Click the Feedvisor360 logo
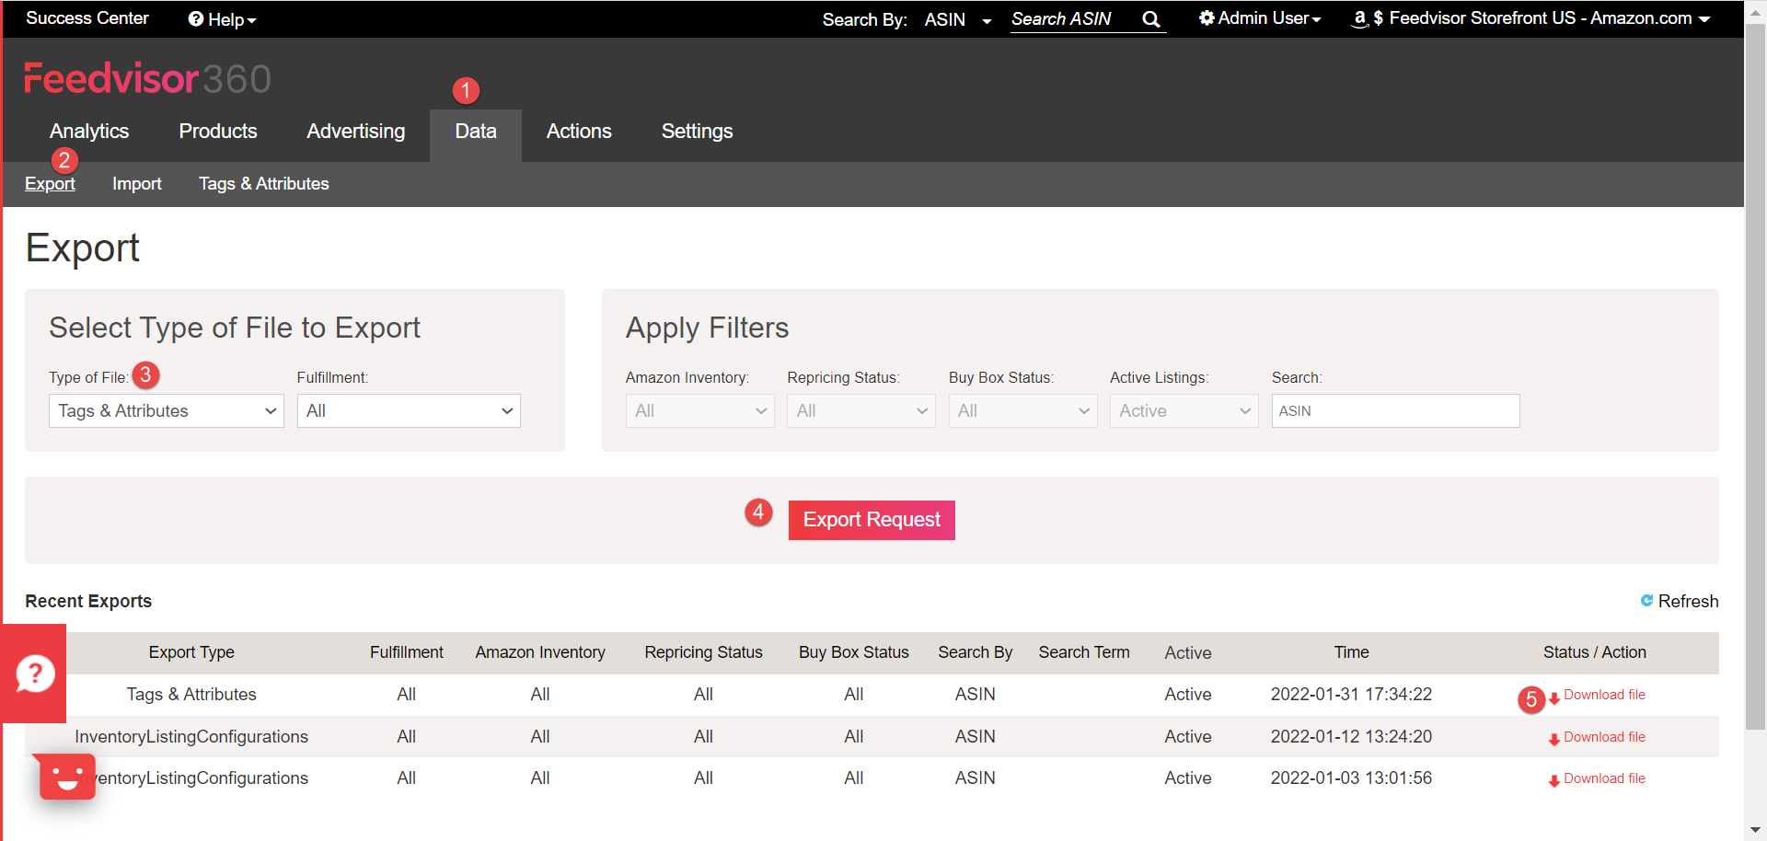This screenshot has height=841, width=1767. 147,78
